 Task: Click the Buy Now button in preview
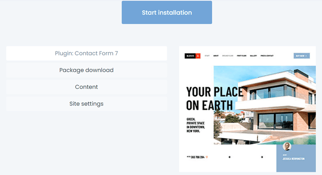point(302,56)
